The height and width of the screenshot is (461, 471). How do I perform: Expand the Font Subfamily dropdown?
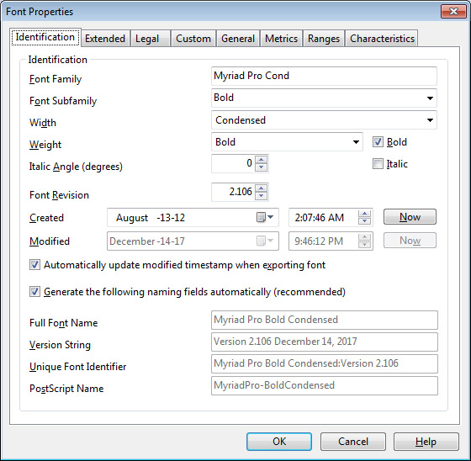click(430, 98)
